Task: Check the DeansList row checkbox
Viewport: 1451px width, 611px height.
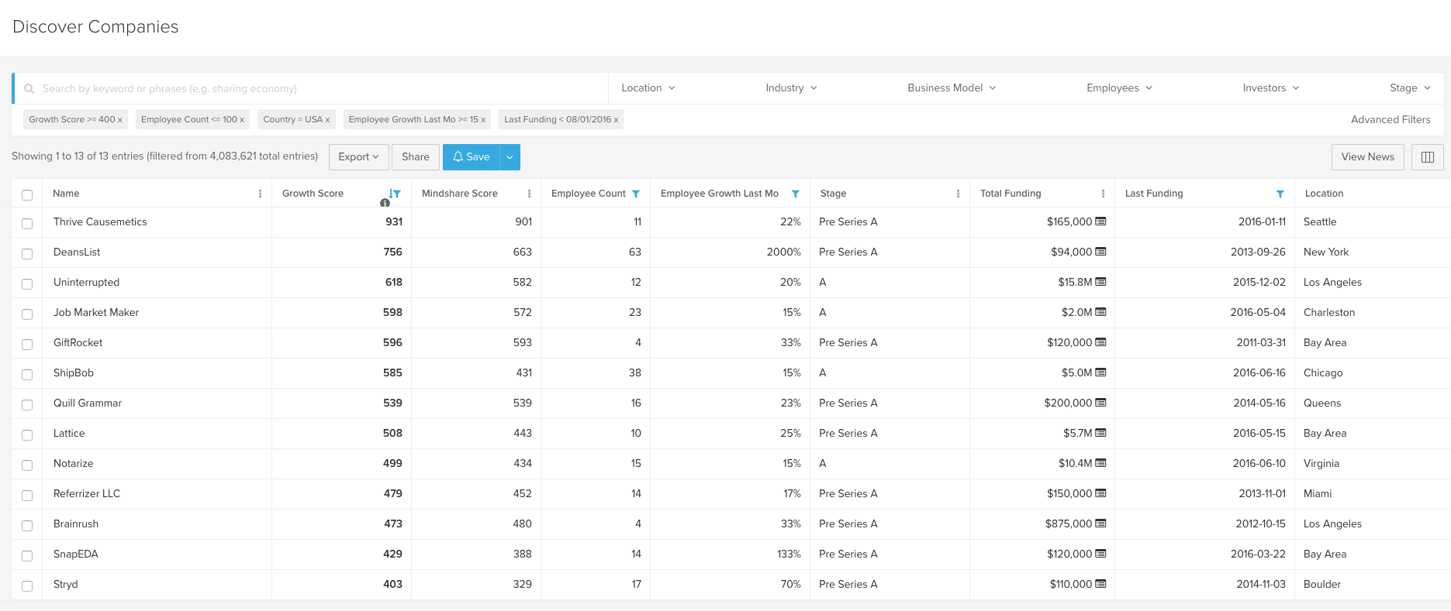Action: pos(27,253)
